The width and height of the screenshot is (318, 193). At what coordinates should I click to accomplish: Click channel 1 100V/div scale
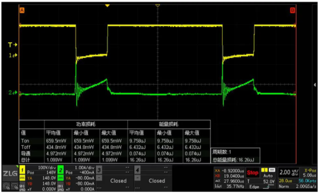tap(47, 168)
